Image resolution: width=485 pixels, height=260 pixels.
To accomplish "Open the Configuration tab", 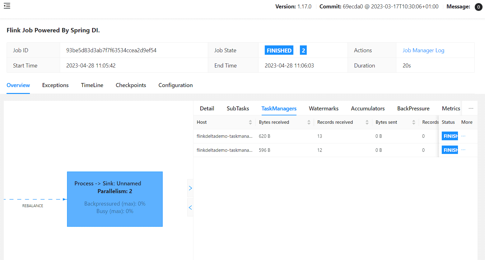I will click(x=175, y=85).
